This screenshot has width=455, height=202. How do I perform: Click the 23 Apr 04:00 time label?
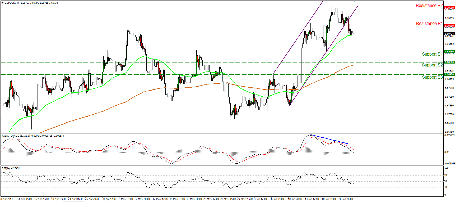tap(75, 199)
